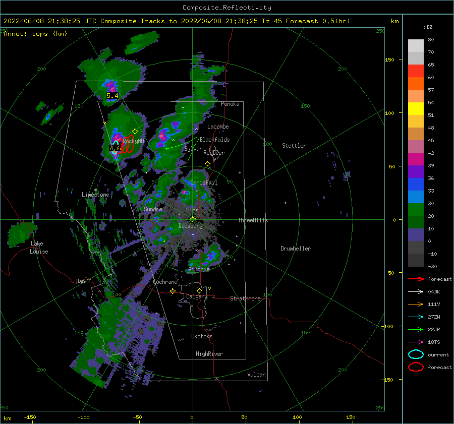Click the red forecast ellipse legend icon
The image size is (454, 424).
point(416,367)
